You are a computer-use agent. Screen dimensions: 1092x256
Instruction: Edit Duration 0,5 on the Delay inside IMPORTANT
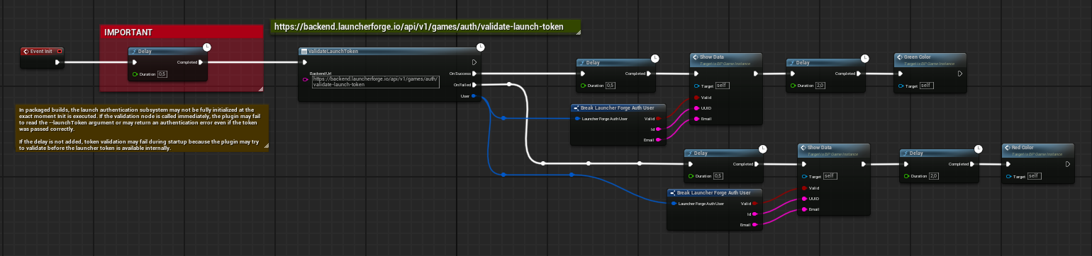[162, 74]
